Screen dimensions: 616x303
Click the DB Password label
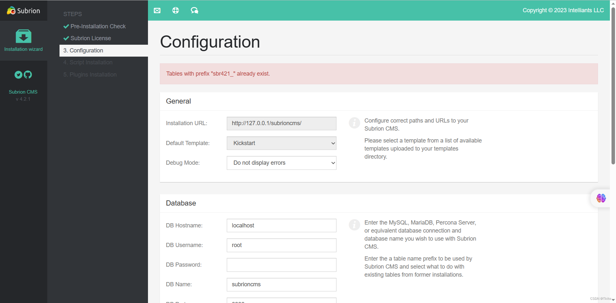pos(184,265)
